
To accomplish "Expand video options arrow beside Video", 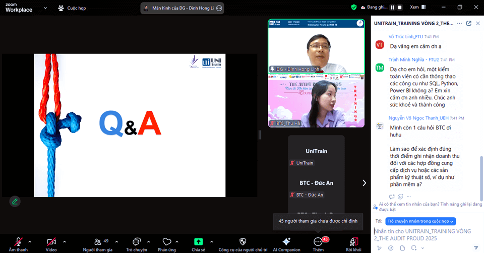I will click(64, 241).
